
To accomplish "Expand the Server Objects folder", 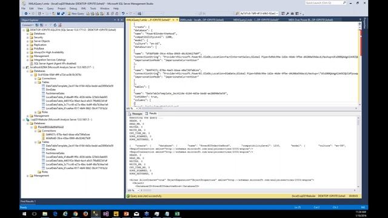I will click(28, 41).
